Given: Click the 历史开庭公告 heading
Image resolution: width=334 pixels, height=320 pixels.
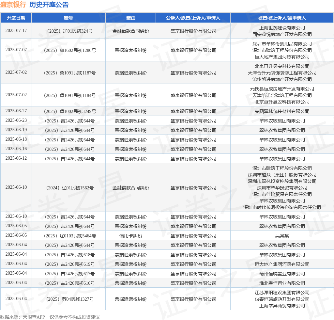Looking at the screenshot, I should click(x=49, y=5).
